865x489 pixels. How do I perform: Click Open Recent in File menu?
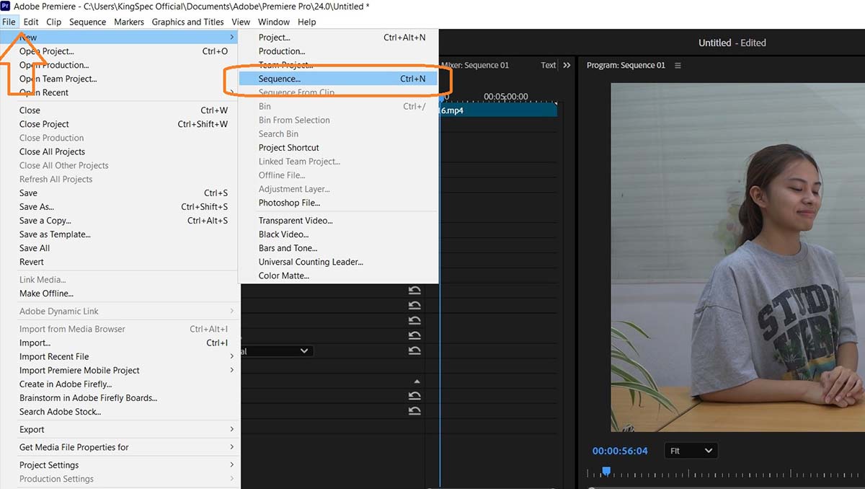point(120,93)
